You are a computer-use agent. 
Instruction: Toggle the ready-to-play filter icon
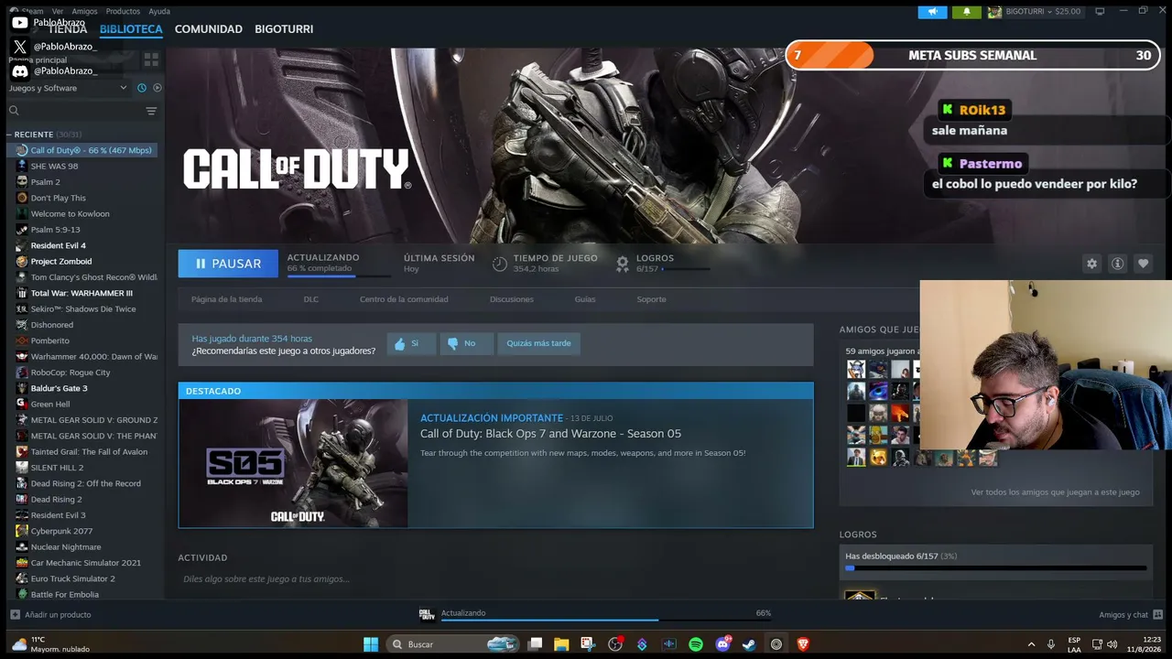coord(157,88)
